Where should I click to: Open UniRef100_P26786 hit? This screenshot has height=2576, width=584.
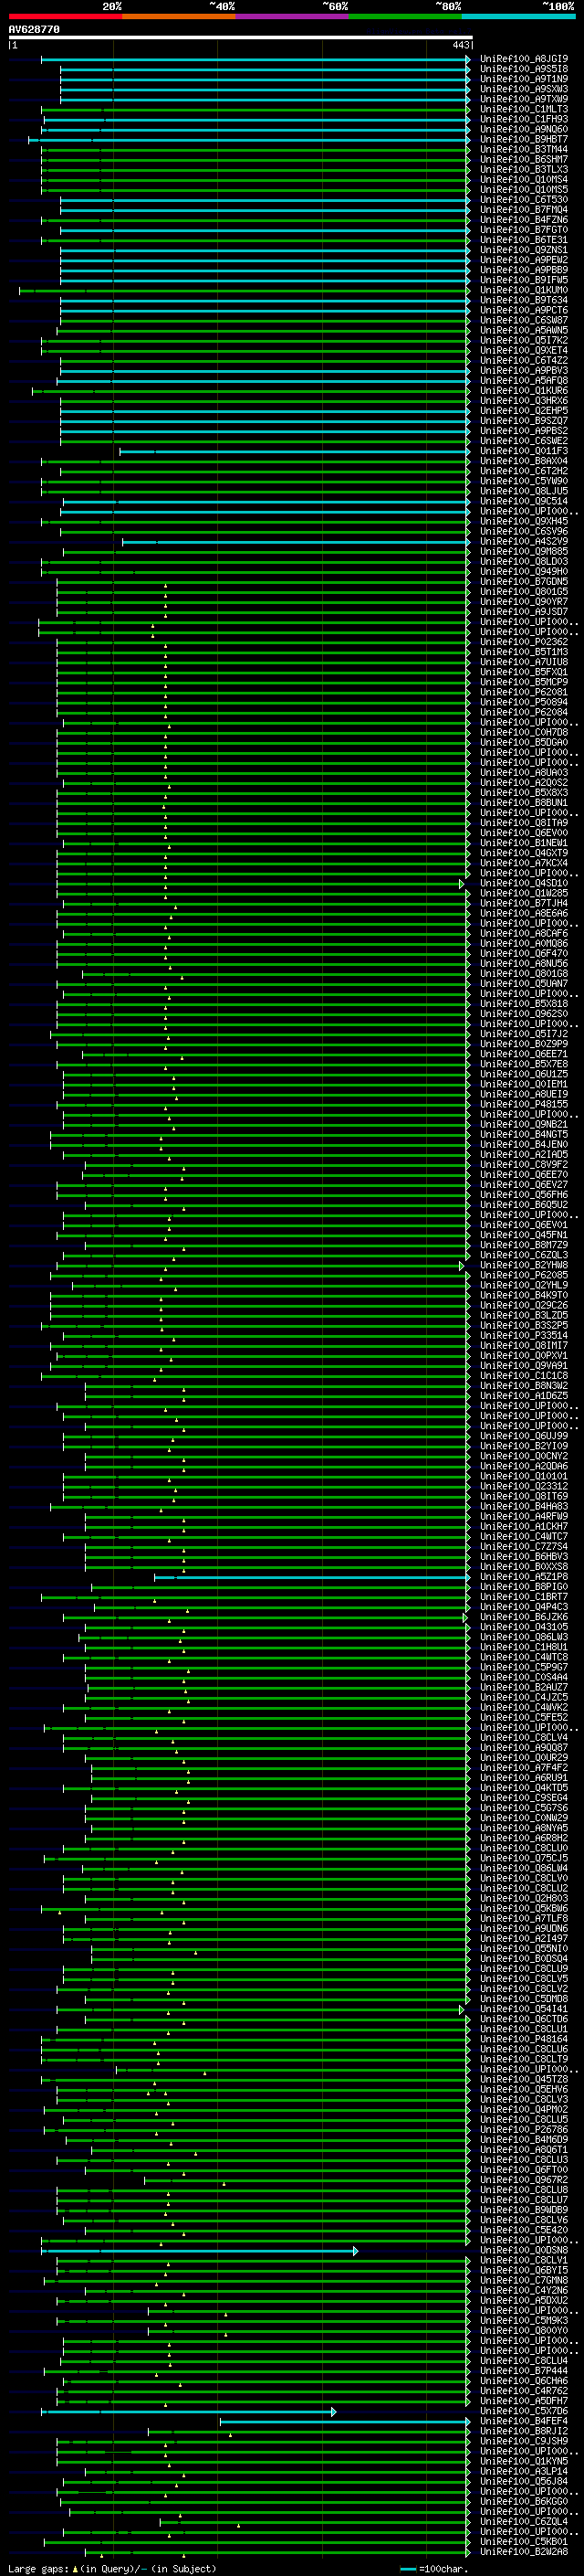524,2129
